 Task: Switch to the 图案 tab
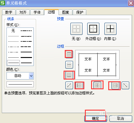[x=66, y=12]
